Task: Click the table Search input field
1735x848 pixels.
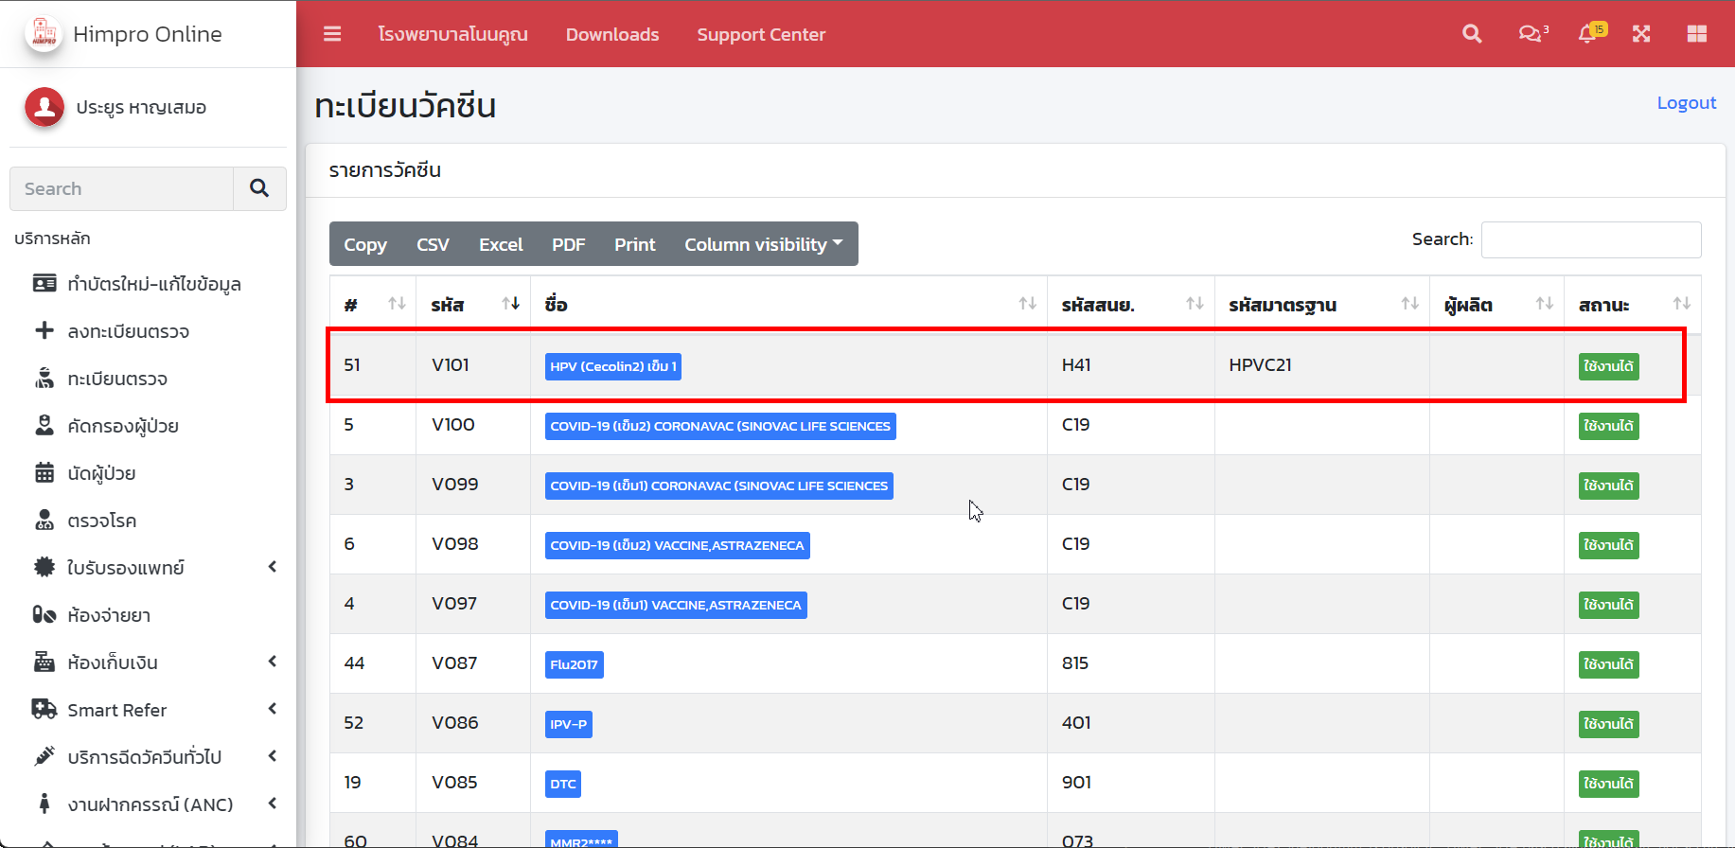Action: pos(1590,239)
